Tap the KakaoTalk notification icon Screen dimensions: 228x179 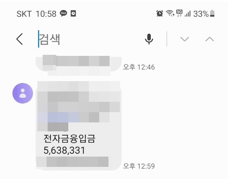[63, 14]
